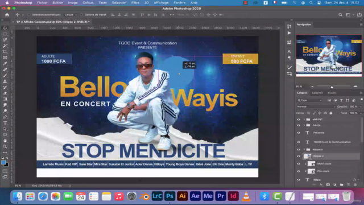The height and width of the screenshot is (205, 364).
Task: Select the Ellipse shape tool
Action: coord(5,135)
